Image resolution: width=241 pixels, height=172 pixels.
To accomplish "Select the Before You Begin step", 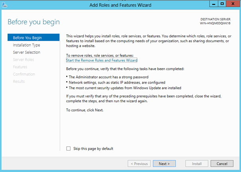I will click(x=27, y=38).
